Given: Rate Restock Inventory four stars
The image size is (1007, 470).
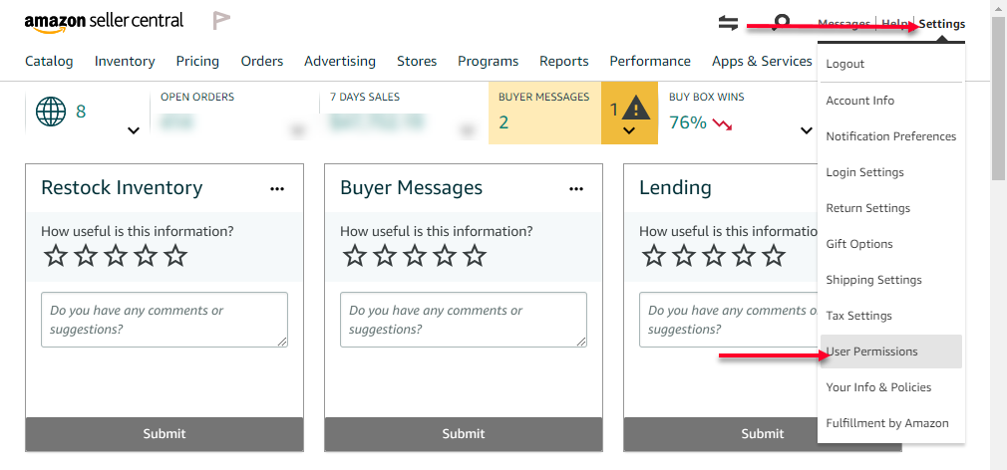Looking at the screenshot, I should tap(146, 256).
